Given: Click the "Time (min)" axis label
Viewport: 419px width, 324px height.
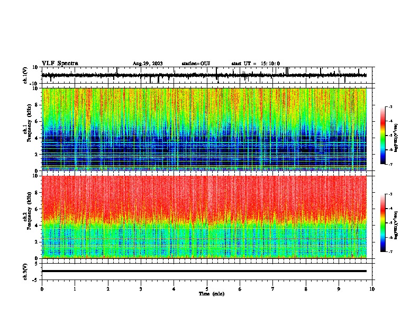Looking at the screenshot, I should pos(212,294).
